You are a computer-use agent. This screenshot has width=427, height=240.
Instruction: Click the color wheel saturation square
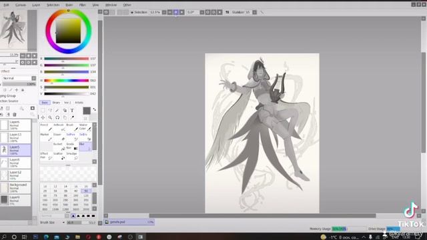click(x=68, y=31)
